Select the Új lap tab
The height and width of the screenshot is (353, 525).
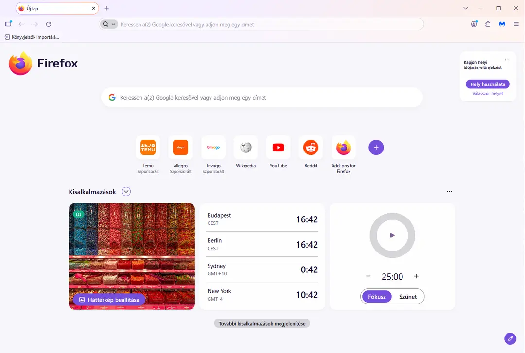coord(57,8)
